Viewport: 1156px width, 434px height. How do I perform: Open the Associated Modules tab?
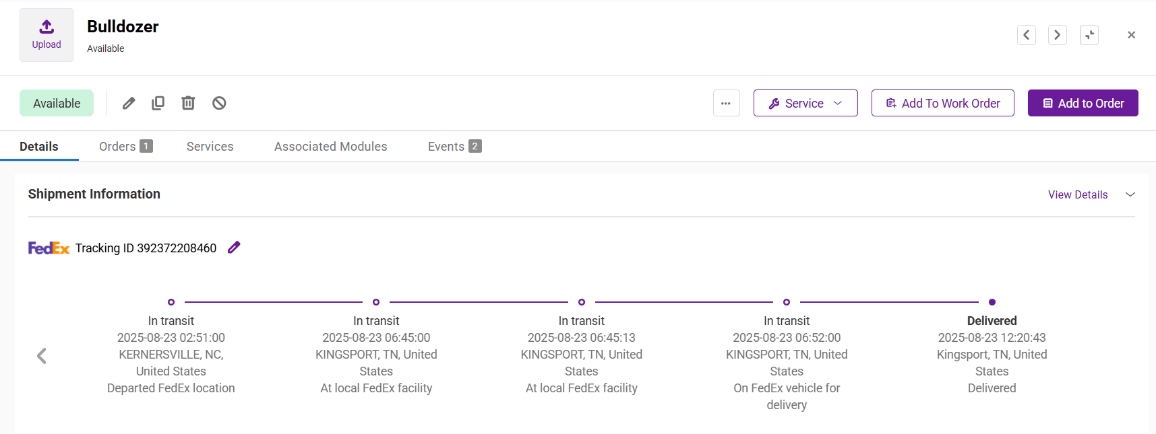click(x=330, y=146)
